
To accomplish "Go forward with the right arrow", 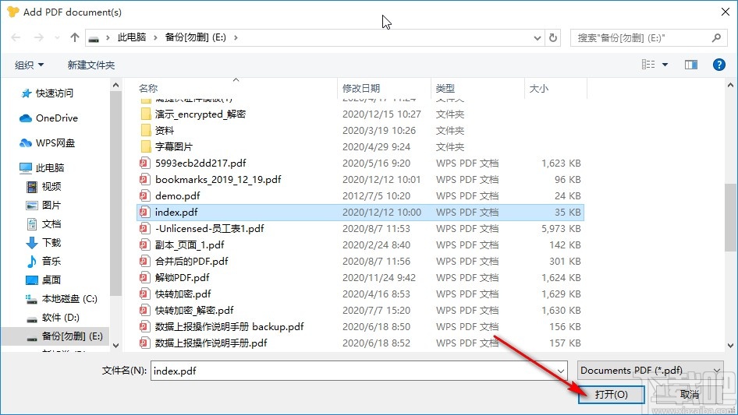I will click(x=38, y=37).
